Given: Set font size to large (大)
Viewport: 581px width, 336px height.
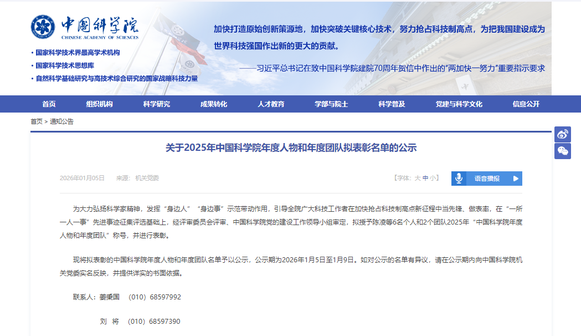Looking at the screenshot, I should 418,178.
